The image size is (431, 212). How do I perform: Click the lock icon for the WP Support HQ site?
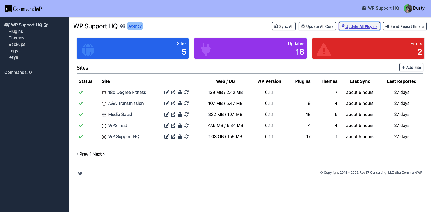(x=180, y=136)
